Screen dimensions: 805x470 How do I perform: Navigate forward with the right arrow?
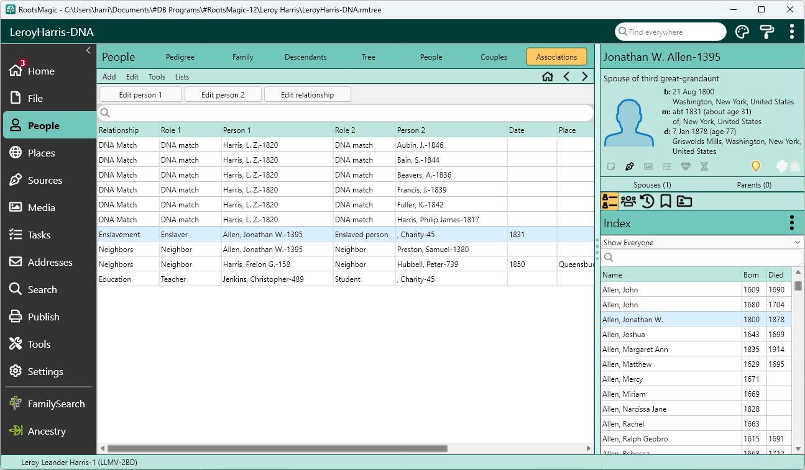[x=584, y=76]
